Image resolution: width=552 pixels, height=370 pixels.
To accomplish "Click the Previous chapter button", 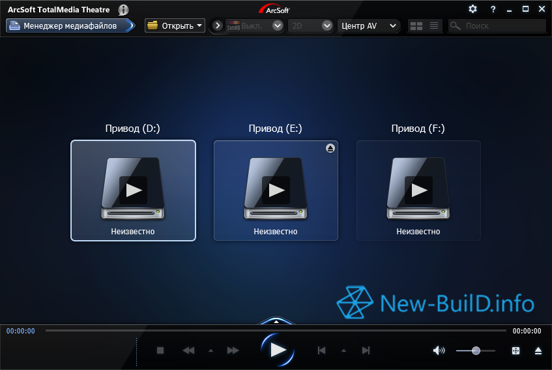I will click(321, 350).
